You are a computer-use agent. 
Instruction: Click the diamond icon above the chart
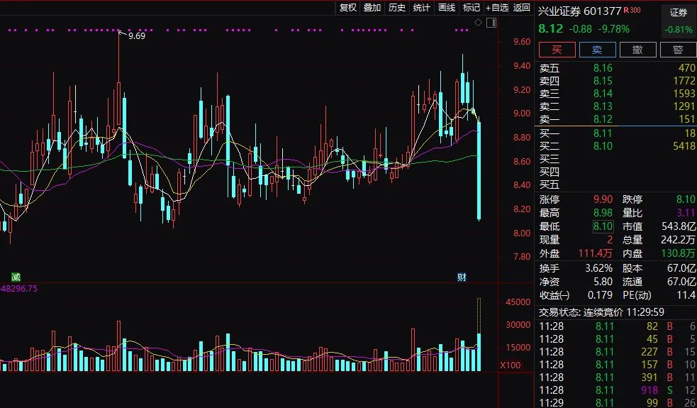478,23
